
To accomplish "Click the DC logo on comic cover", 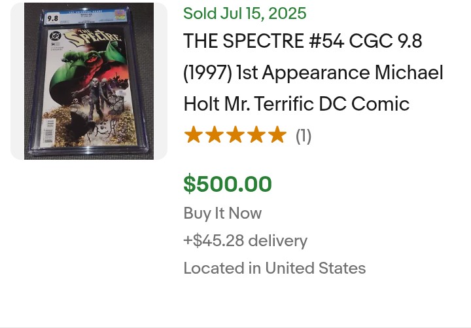I will click(56, 37).
